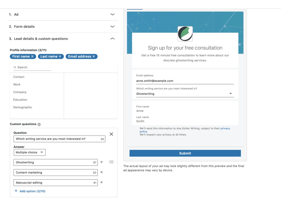The height and width of the screenshot is (200, 281).
Task: Click Add option link
Action: pyautogui.click(x=30, y=191)
